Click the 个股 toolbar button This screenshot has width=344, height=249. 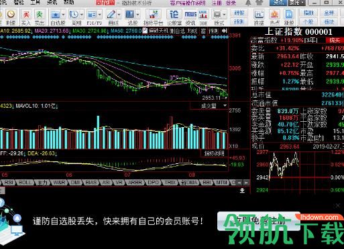[x=309, y=22]
